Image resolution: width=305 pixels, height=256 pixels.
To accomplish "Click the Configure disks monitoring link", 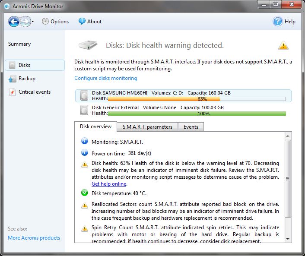I will click(x=105, y=78).
